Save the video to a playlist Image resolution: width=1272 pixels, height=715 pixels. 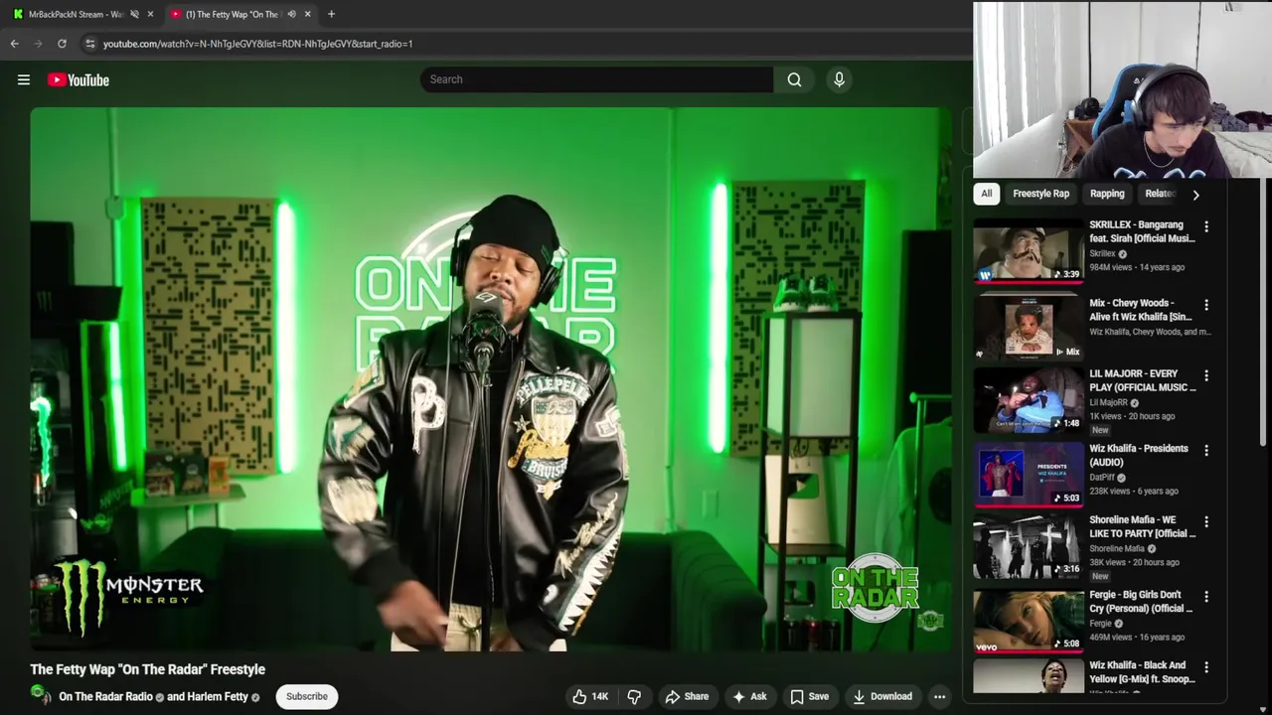(x=809, y=696)
